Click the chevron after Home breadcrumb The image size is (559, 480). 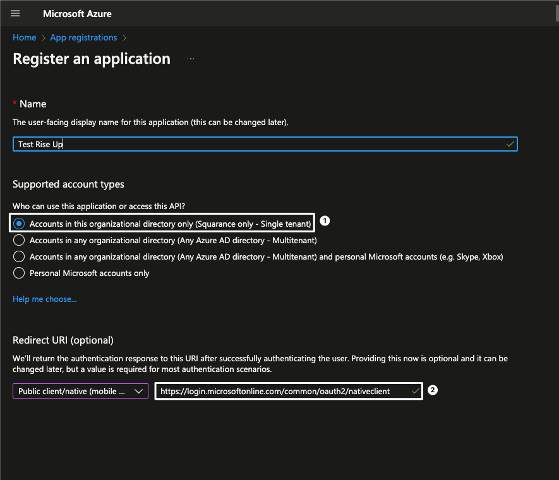pyautogui.click(x=43, y=38)
